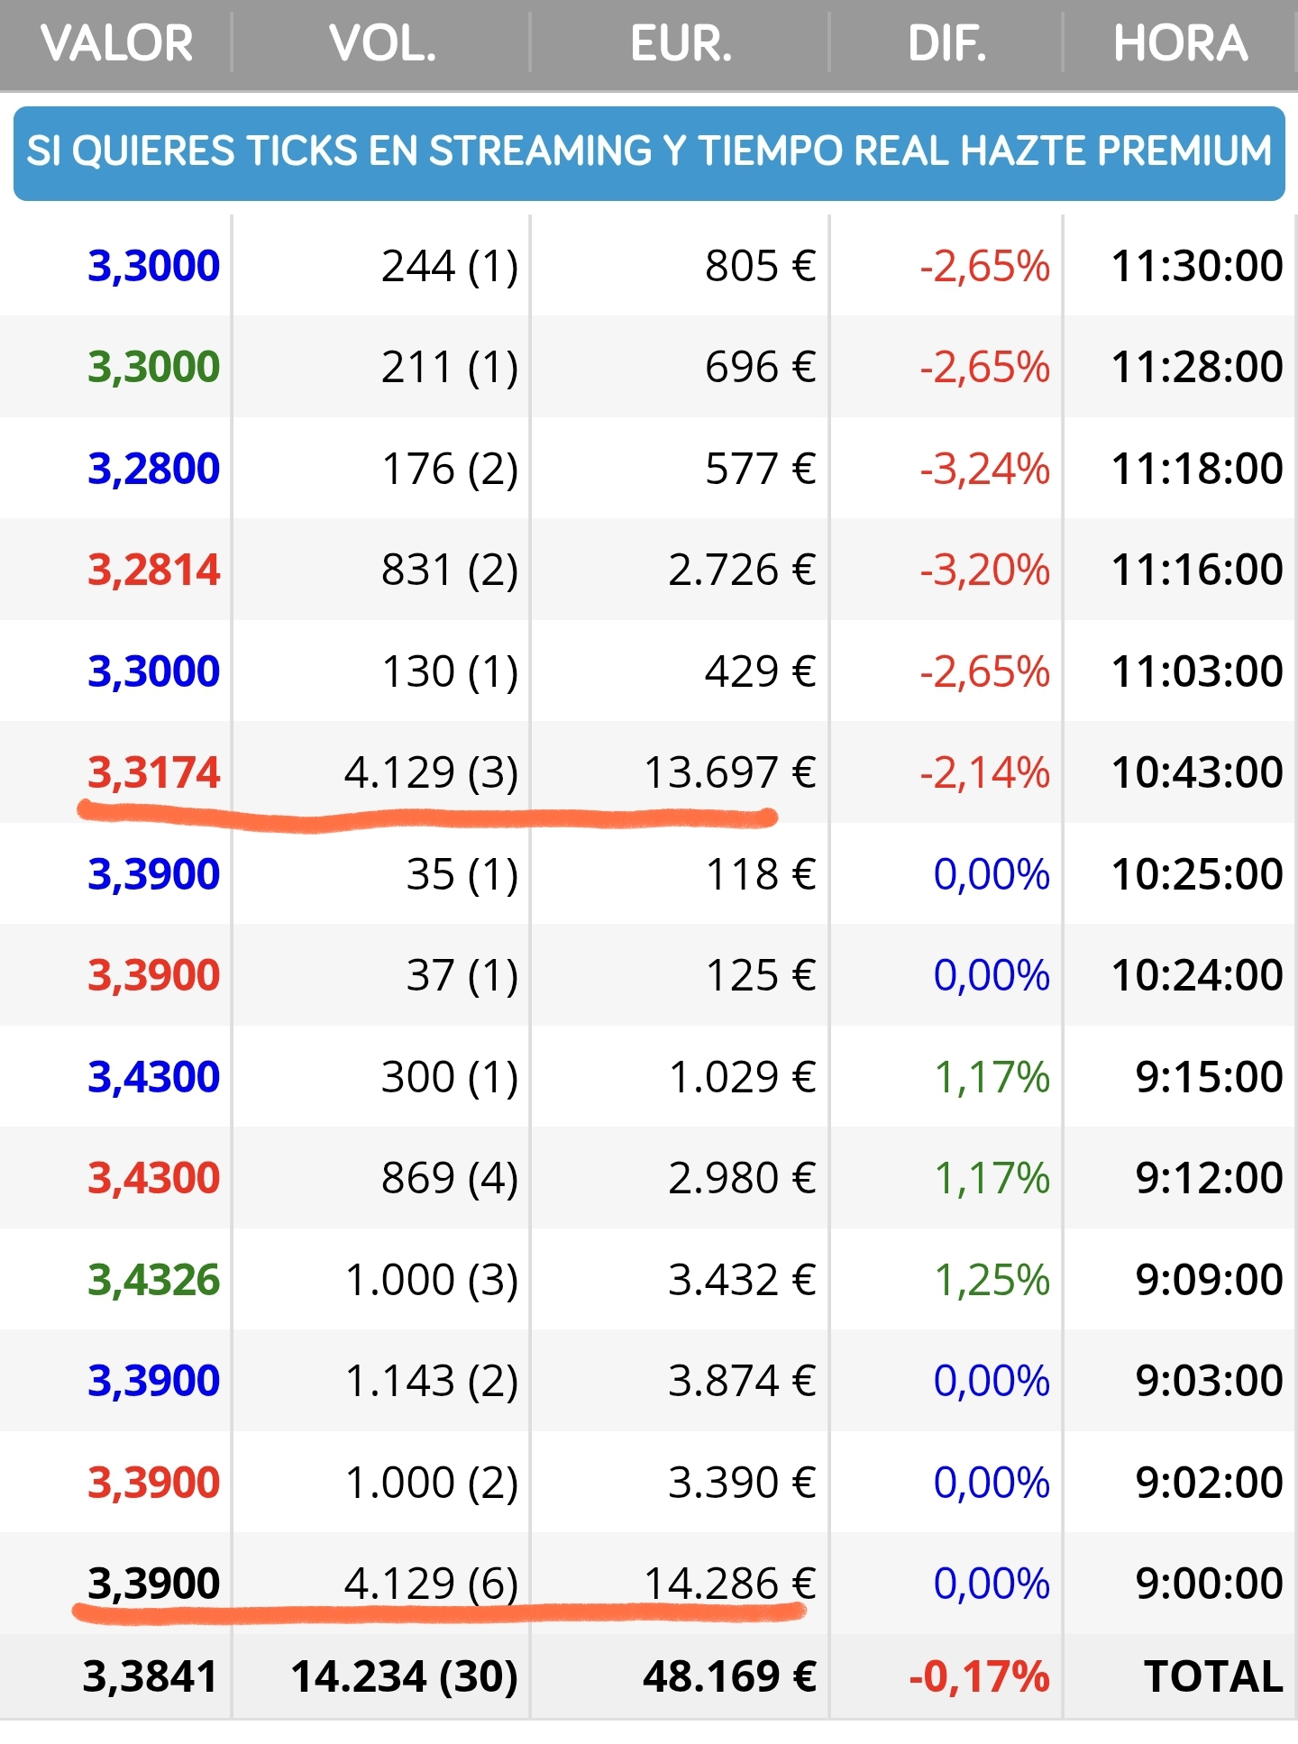Click the 10:24:00 time cell
Viewport: 1298px width, 1744px height.
click(1197, 975)
